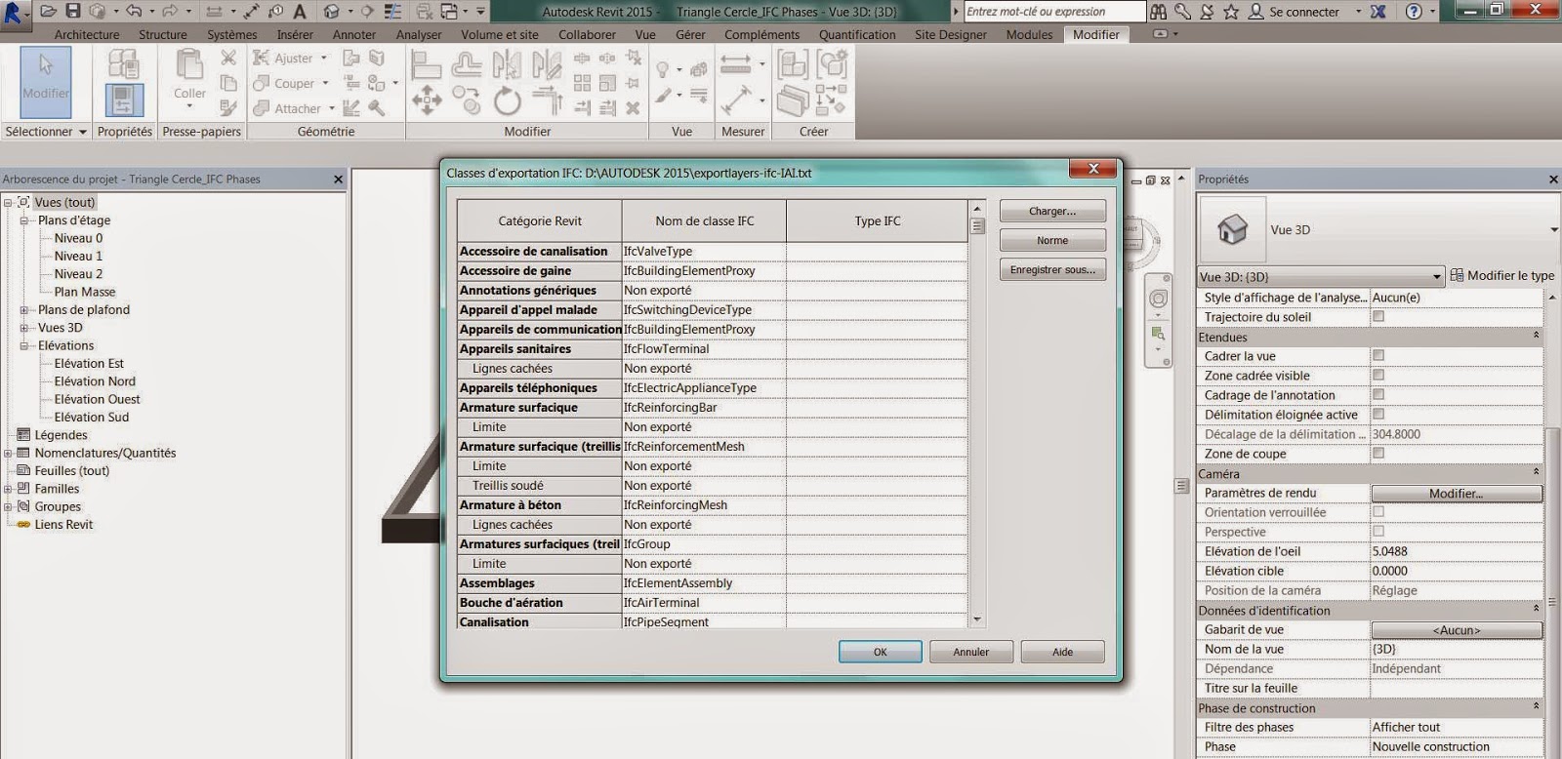This screenshot has width=1562, height=759.
Task: Click the binoculars search icon
Action: click(1158, 12)
